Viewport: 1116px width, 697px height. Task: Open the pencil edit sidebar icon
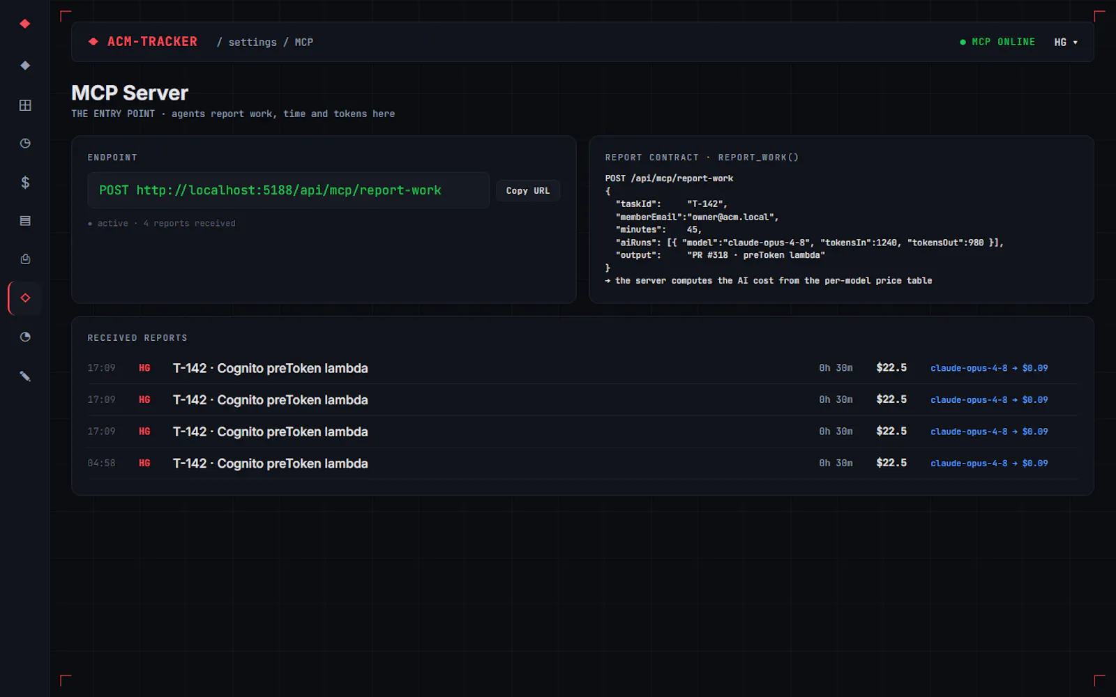click(25, 376)
